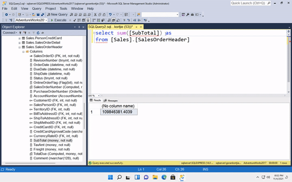Display the estimated execution plan
The image size is (292, 182).
[79, 20]
